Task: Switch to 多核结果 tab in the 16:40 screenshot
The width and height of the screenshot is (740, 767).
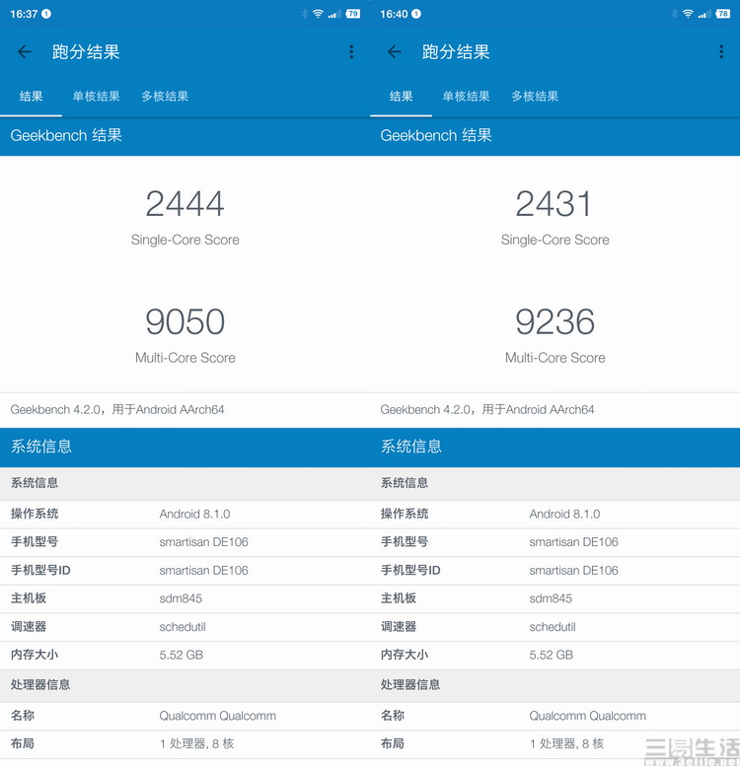Action: click(535, 97)
